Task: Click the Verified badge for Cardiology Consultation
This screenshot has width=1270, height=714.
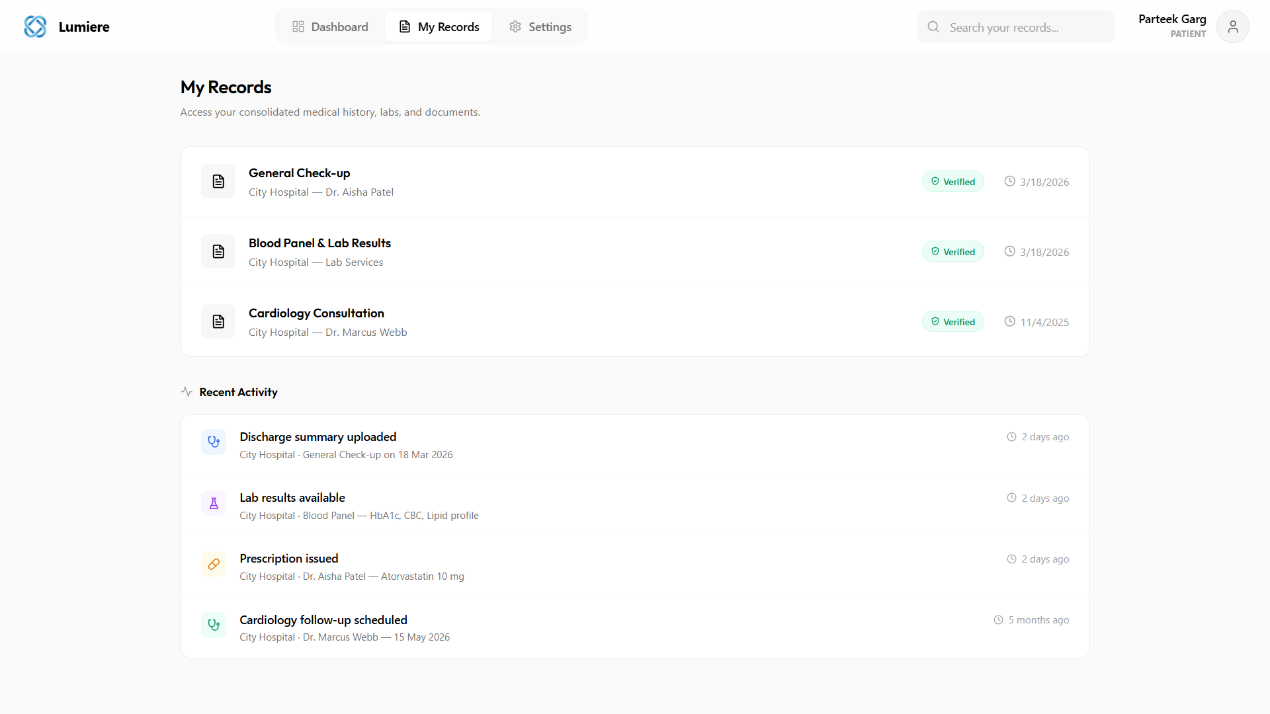Action: 953,322
